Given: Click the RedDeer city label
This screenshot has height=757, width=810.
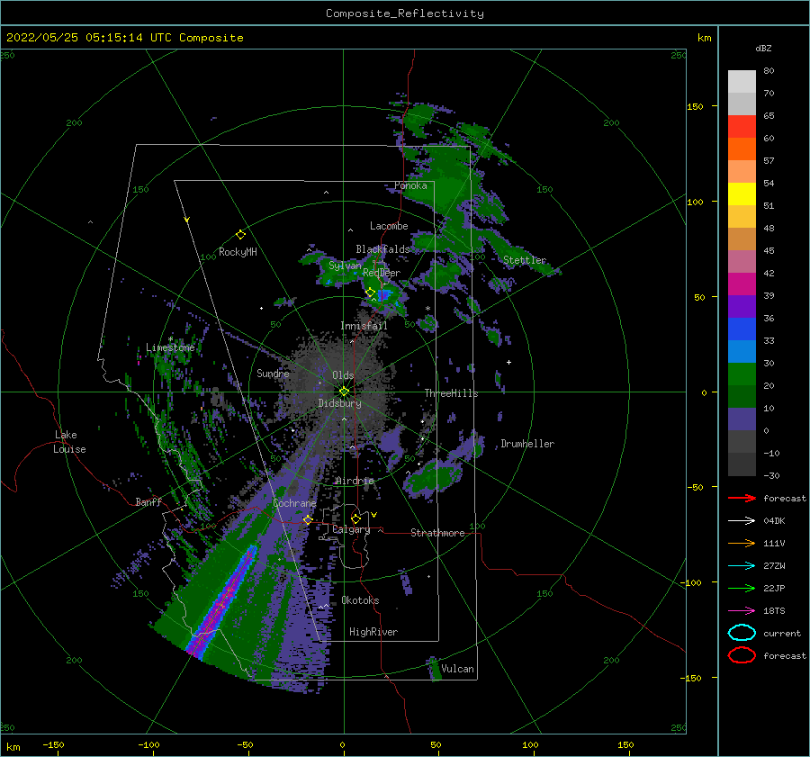Looking at the screenshot, I should point(382,273).
